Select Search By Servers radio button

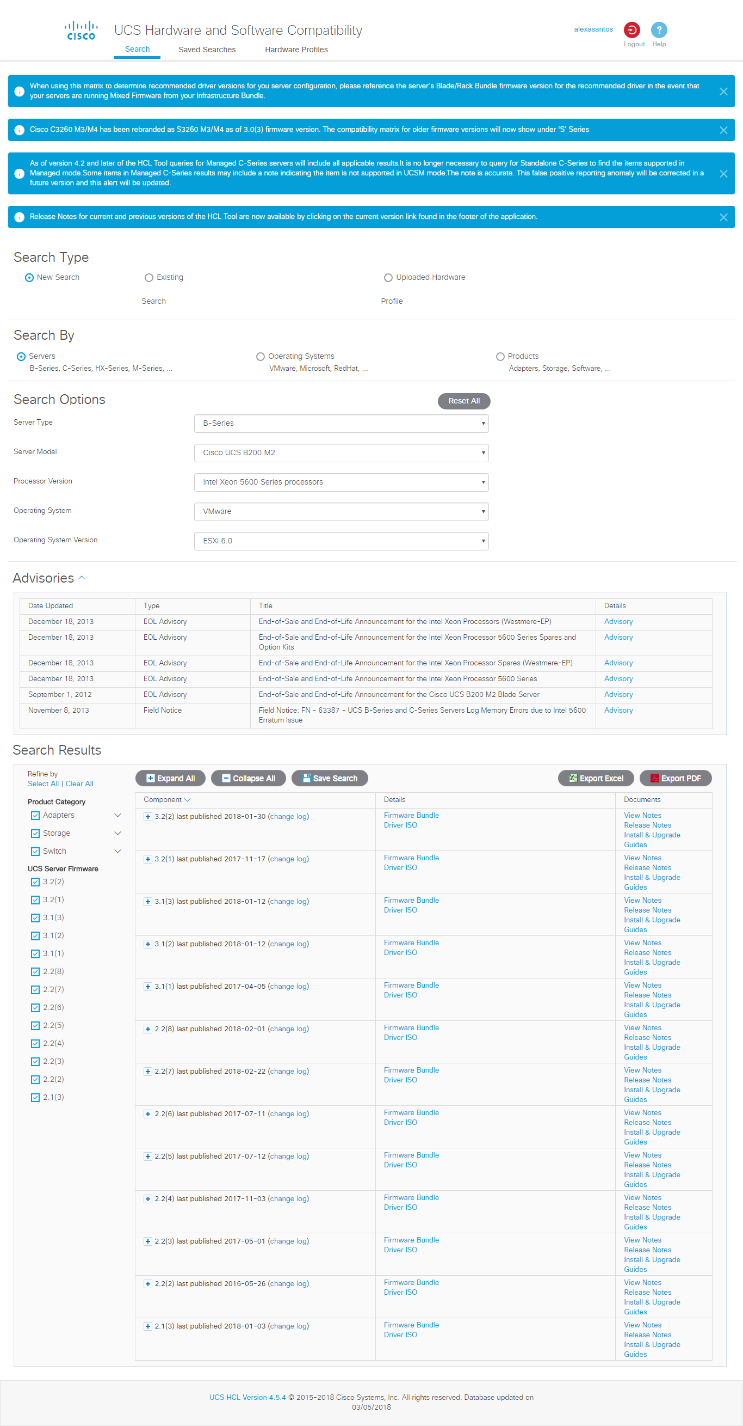coord(21,357)
